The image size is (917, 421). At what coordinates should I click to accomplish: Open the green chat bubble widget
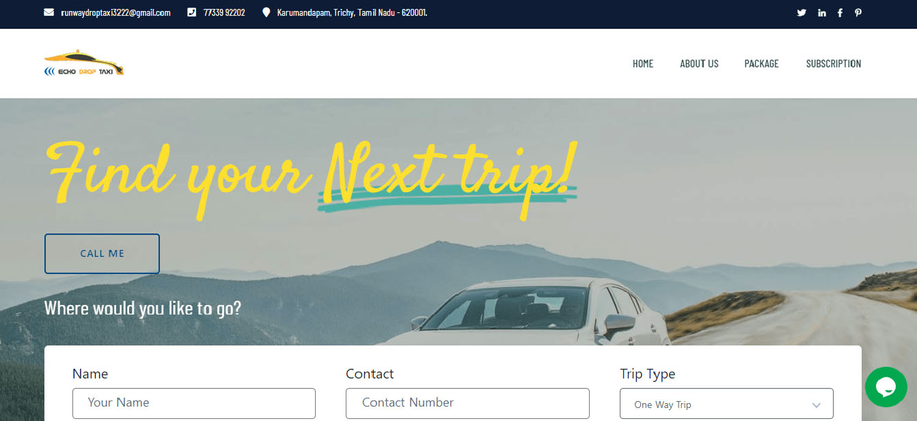(886, 387)
